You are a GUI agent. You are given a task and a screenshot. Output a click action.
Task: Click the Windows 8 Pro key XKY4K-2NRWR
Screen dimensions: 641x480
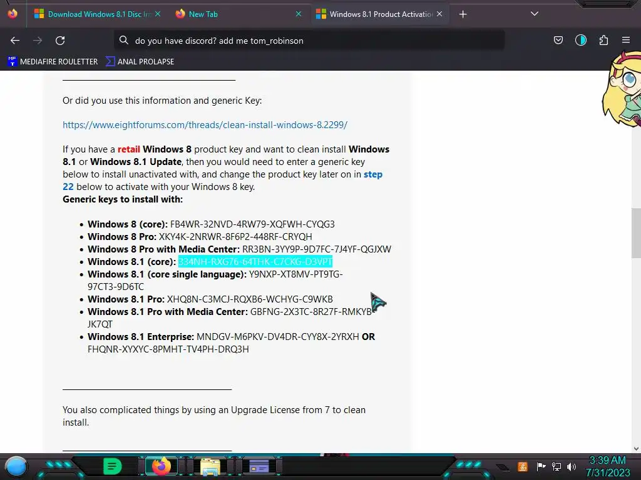(235, 237)
